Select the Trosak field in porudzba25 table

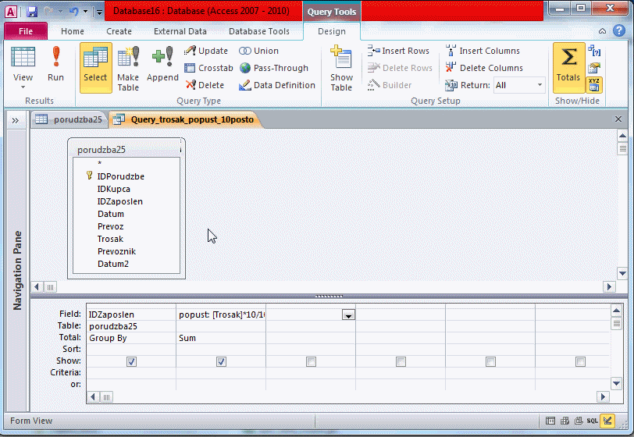pos(110,239)
